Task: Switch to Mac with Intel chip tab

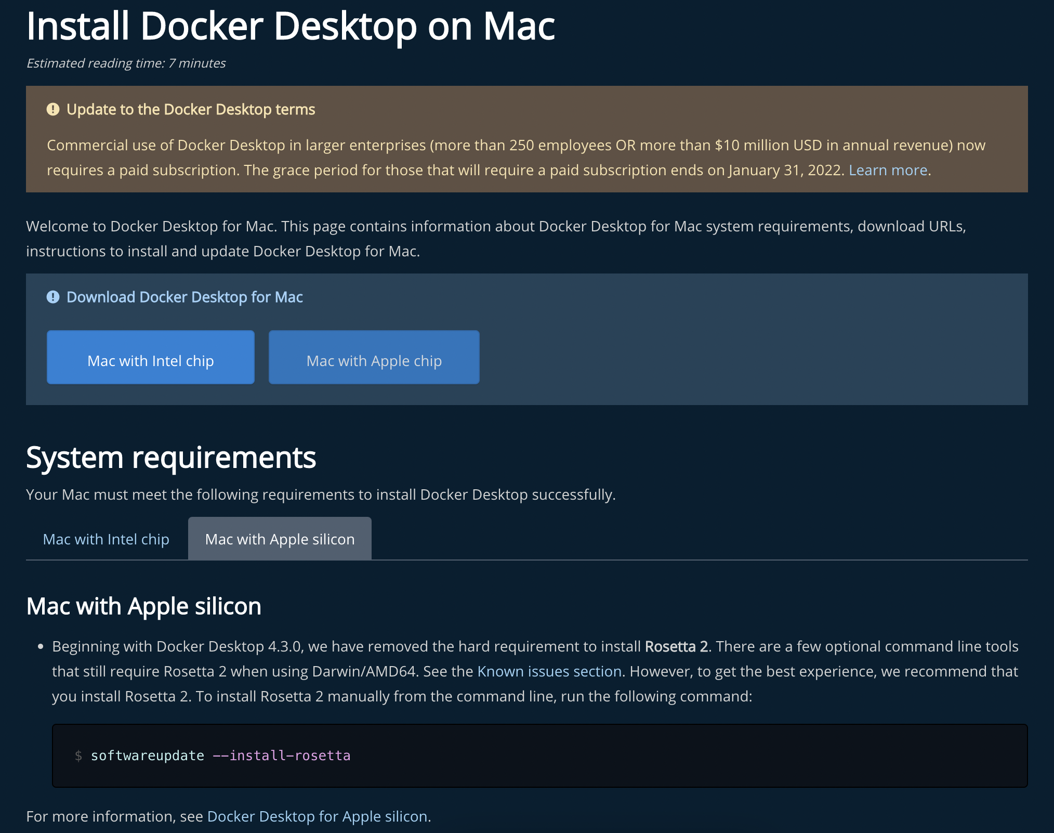Action: click(x=106, y=539)
